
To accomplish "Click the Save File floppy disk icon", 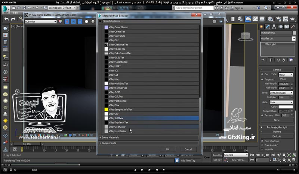I will [24, 8].
